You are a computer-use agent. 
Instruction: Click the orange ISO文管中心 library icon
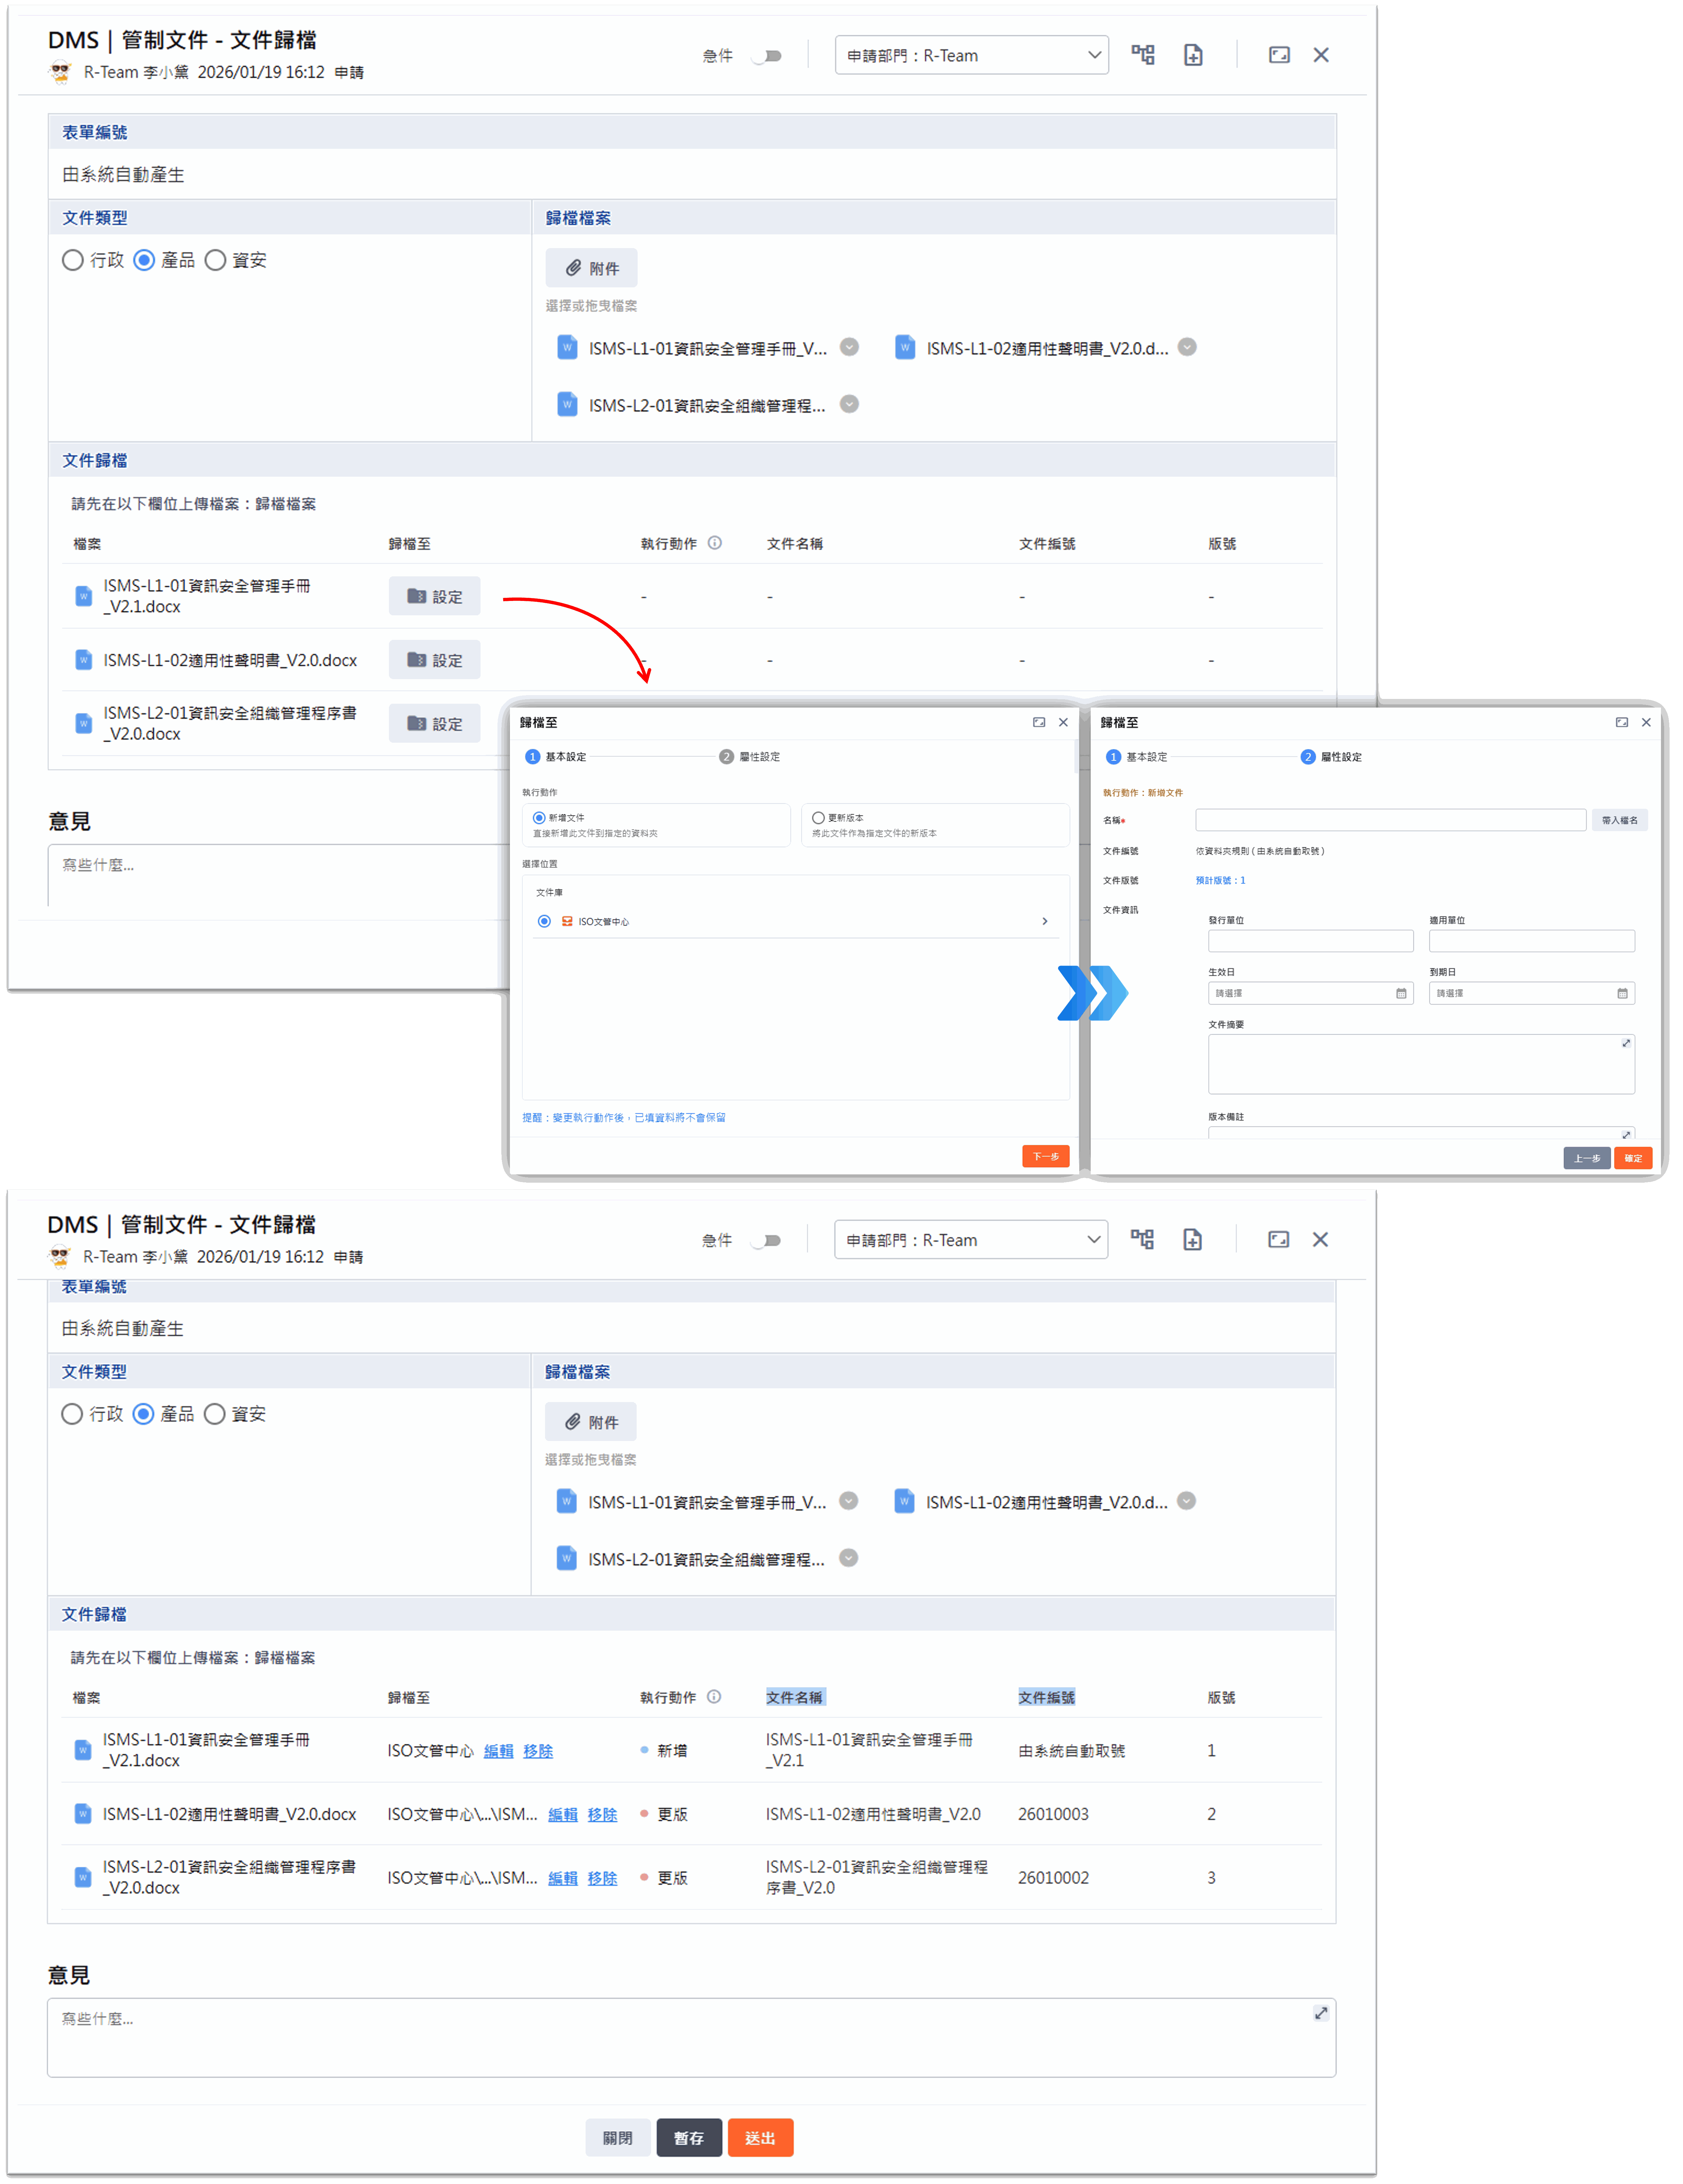(x=567, y=921)
